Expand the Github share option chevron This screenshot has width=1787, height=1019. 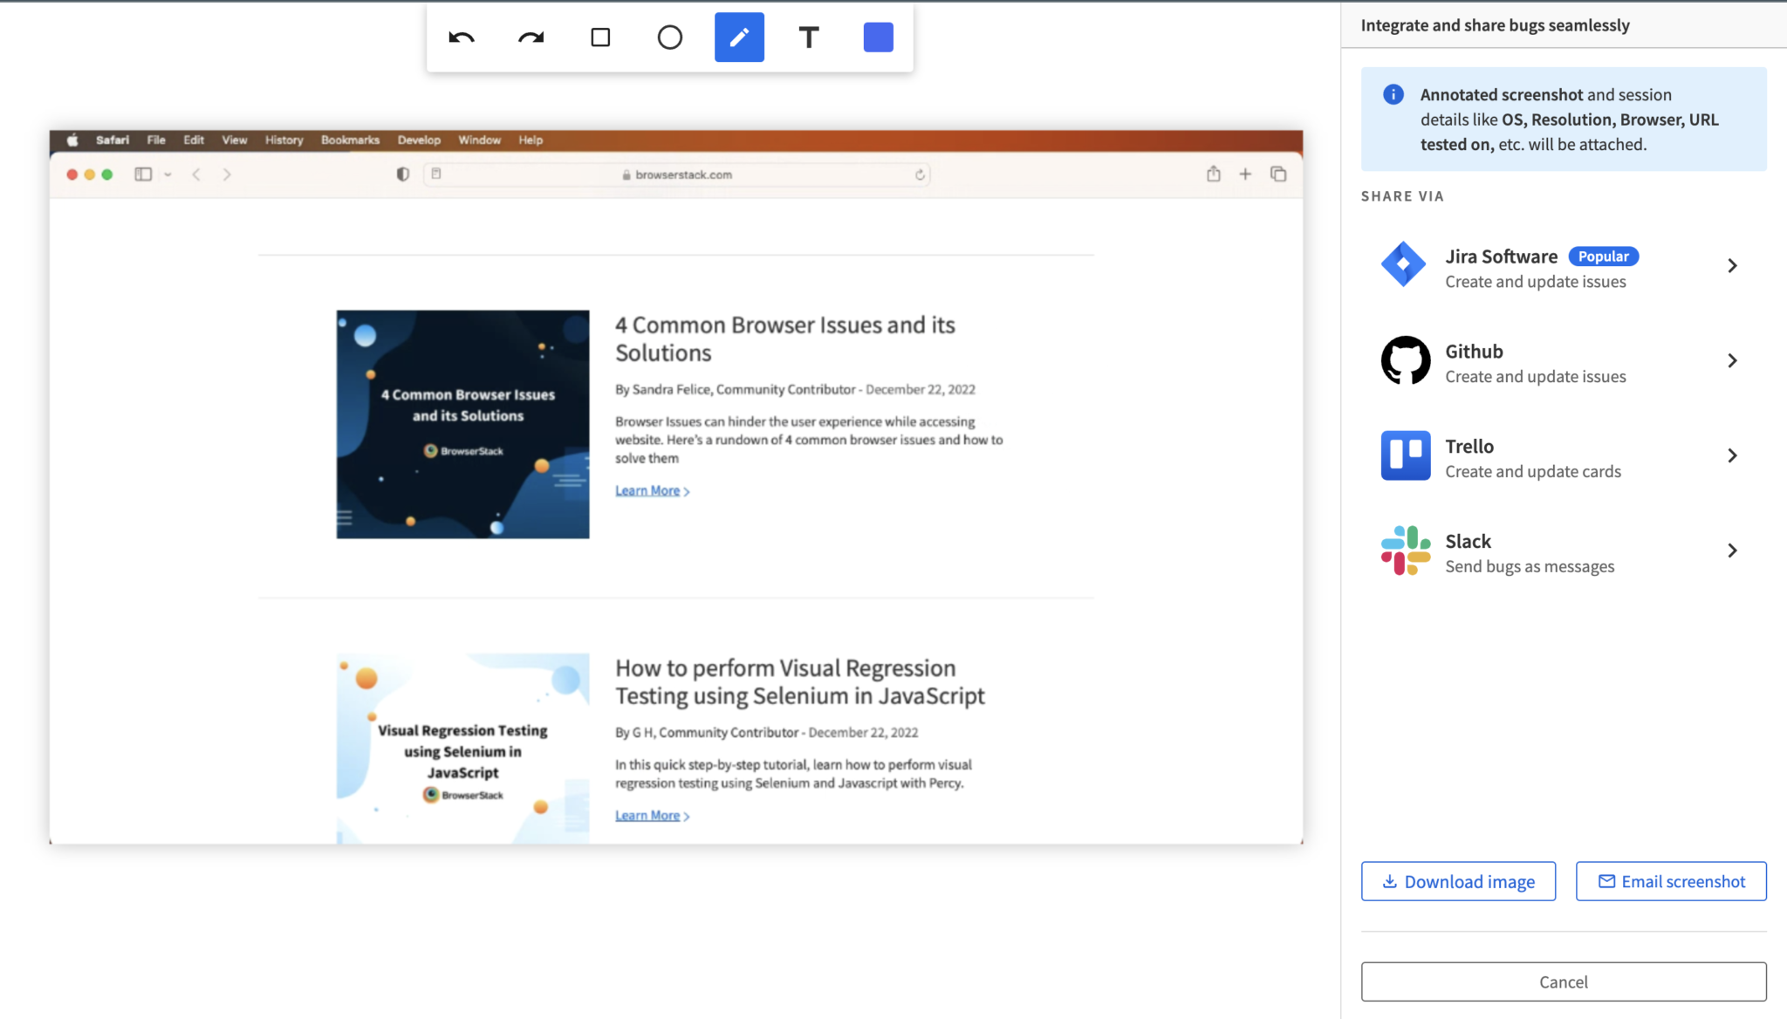(x=1732, y=361)
